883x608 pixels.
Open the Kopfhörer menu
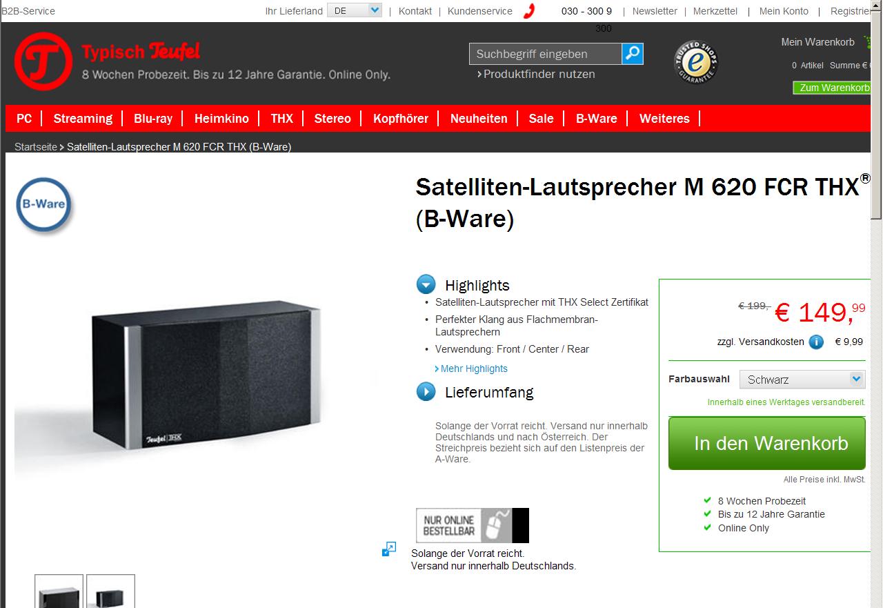pyautogui.click(x=401, y=119)
